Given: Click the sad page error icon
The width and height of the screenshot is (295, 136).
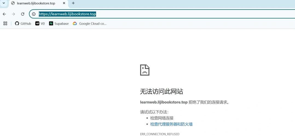Looking at the screenshot, I should click(x=145, y=70).
